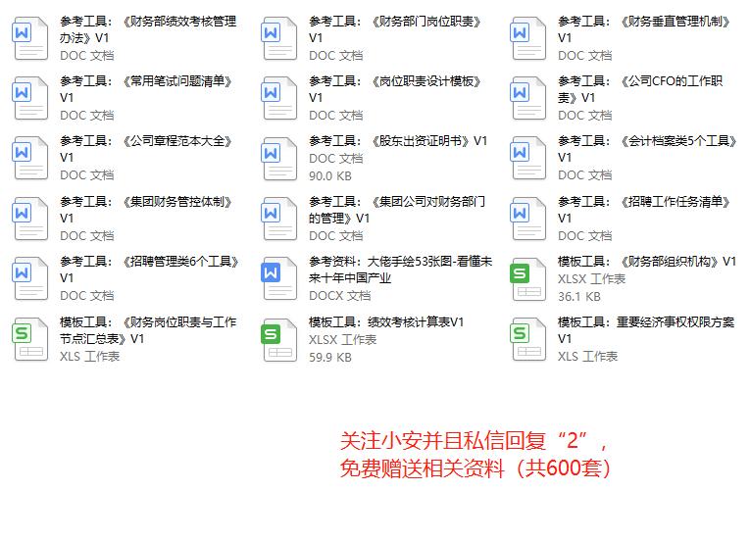Screen dimensions: 750x541
Task: Open the 绩效考核计算表V1 spreadsheet icon
Action: (279, 340)
